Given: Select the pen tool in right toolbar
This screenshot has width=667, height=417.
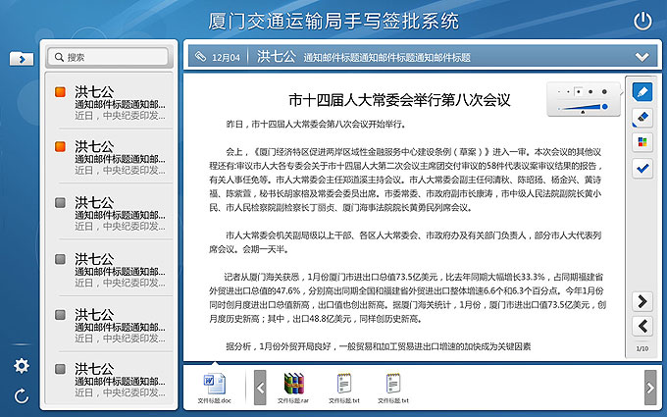Looking at the screenshot, I should 642,92.
